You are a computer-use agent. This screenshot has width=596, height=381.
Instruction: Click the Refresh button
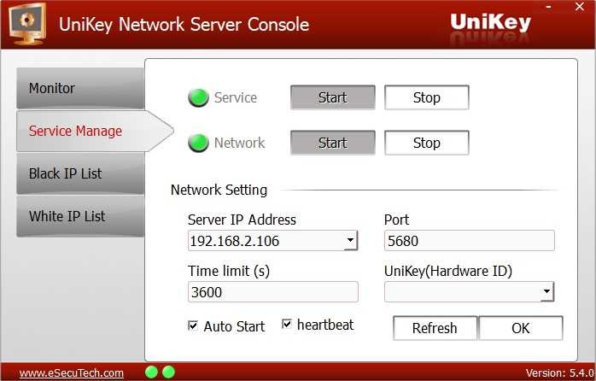435,328
